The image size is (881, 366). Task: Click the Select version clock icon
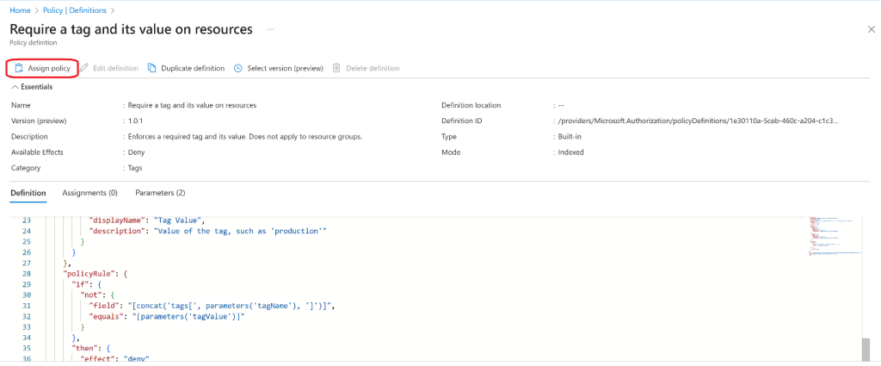[237, 68]
